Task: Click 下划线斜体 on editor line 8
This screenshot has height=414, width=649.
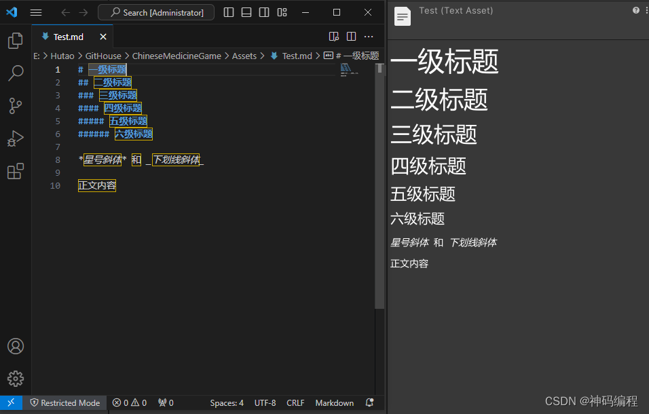Action: pos(176,159)
